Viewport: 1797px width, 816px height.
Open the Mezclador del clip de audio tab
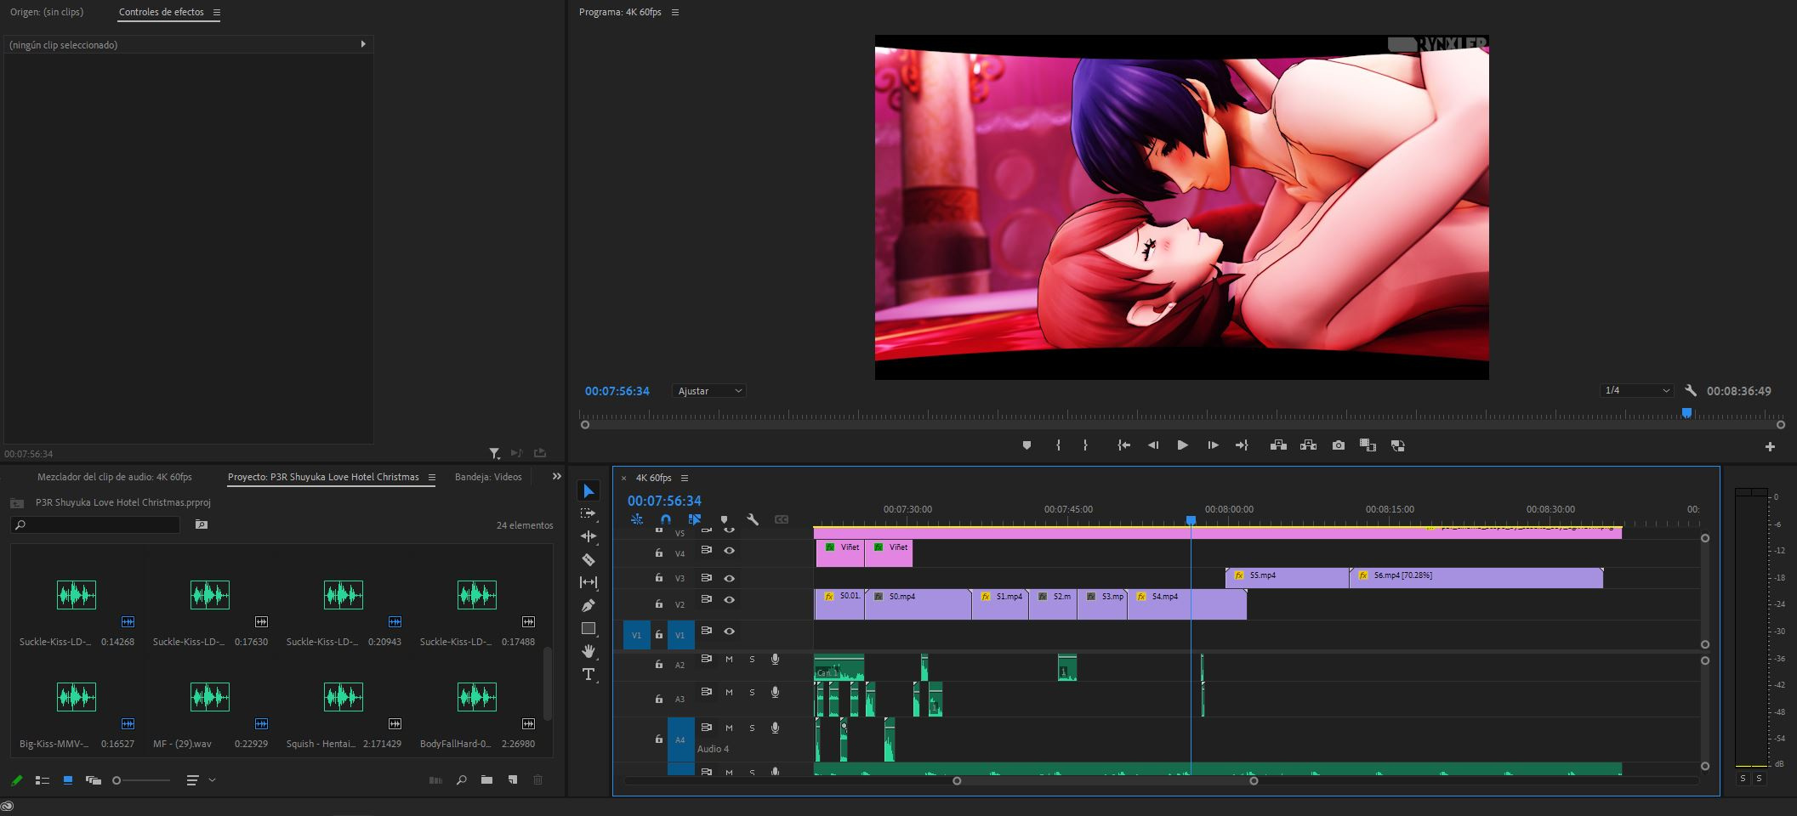coord(115,478)
